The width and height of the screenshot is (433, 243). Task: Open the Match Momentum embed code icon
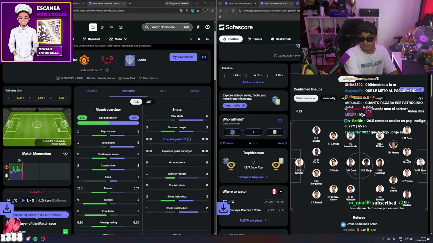click(65, 154)
